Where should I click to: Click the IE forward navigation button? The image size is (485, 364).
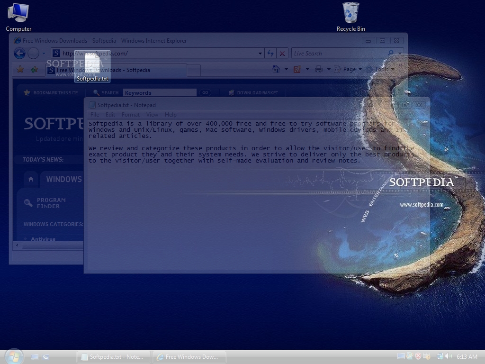point(34,54)
